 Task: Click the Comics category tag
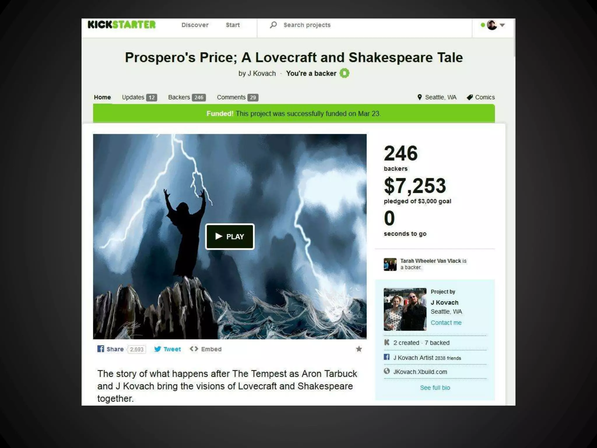[480, 97]
